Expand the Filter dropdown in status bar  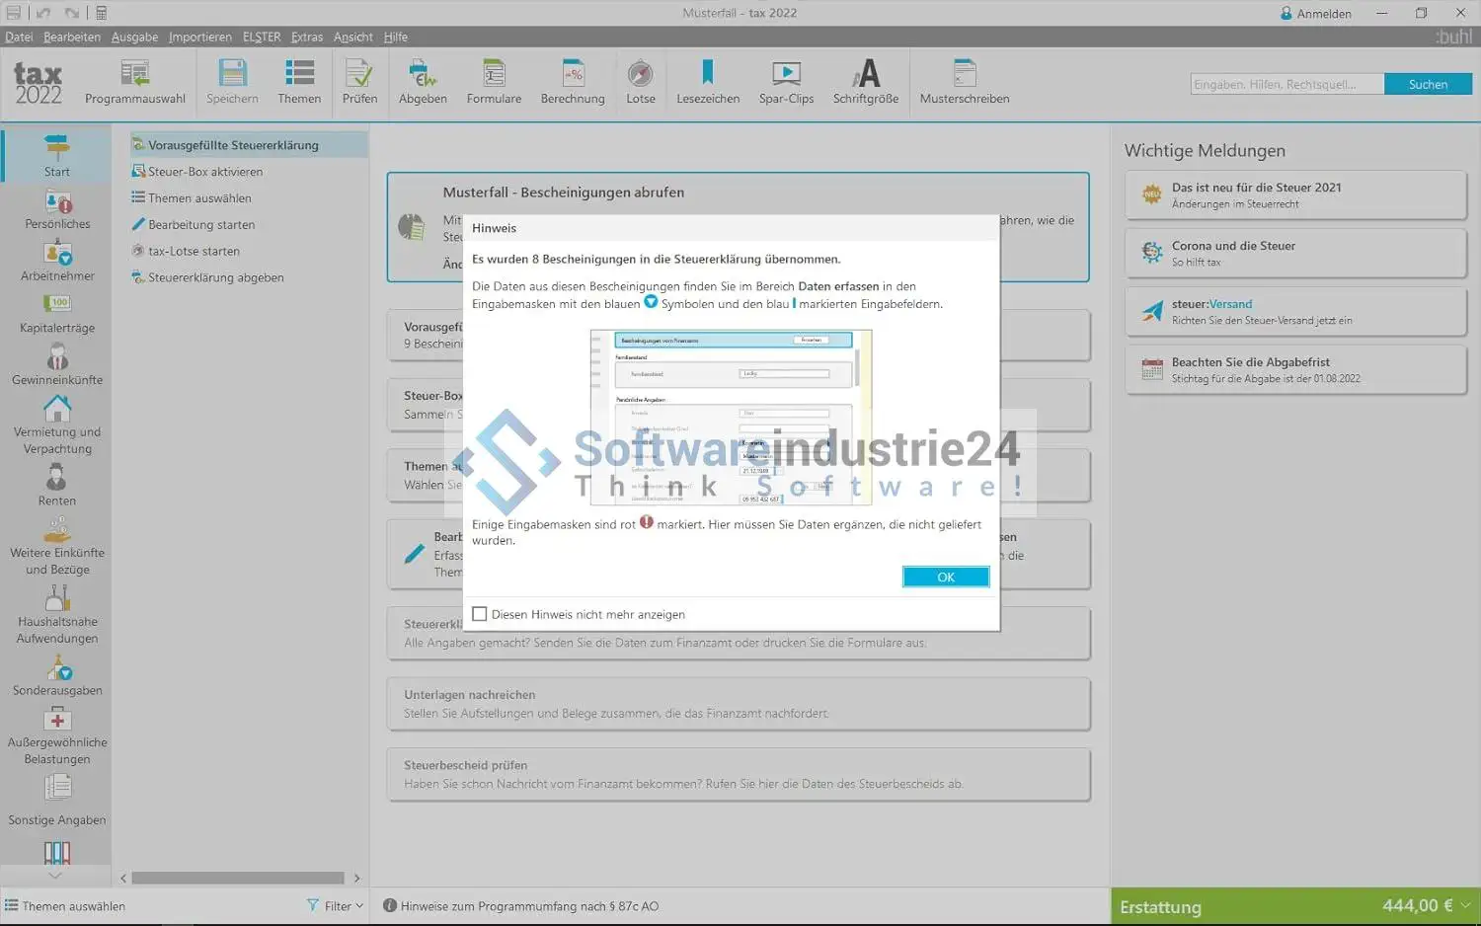336,905
